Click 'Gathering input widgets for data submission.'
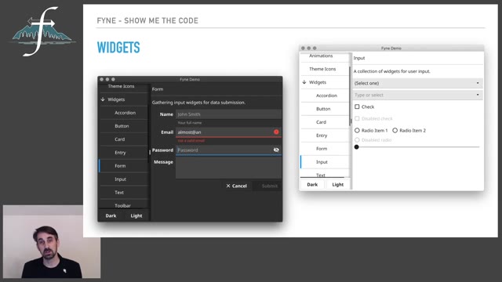Screen dimensions: 502x282 [198, 103]
